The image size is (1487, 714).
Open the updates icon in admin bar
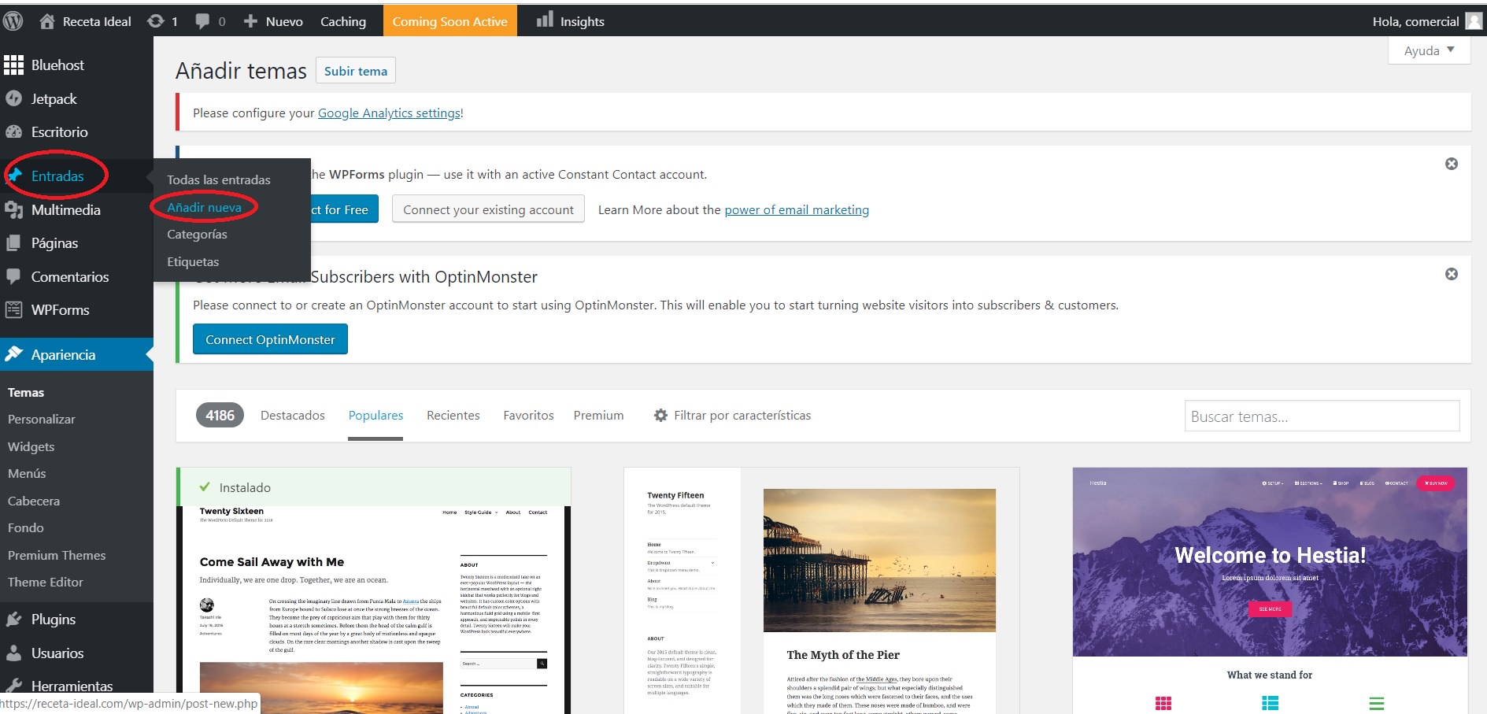(156, 21)
